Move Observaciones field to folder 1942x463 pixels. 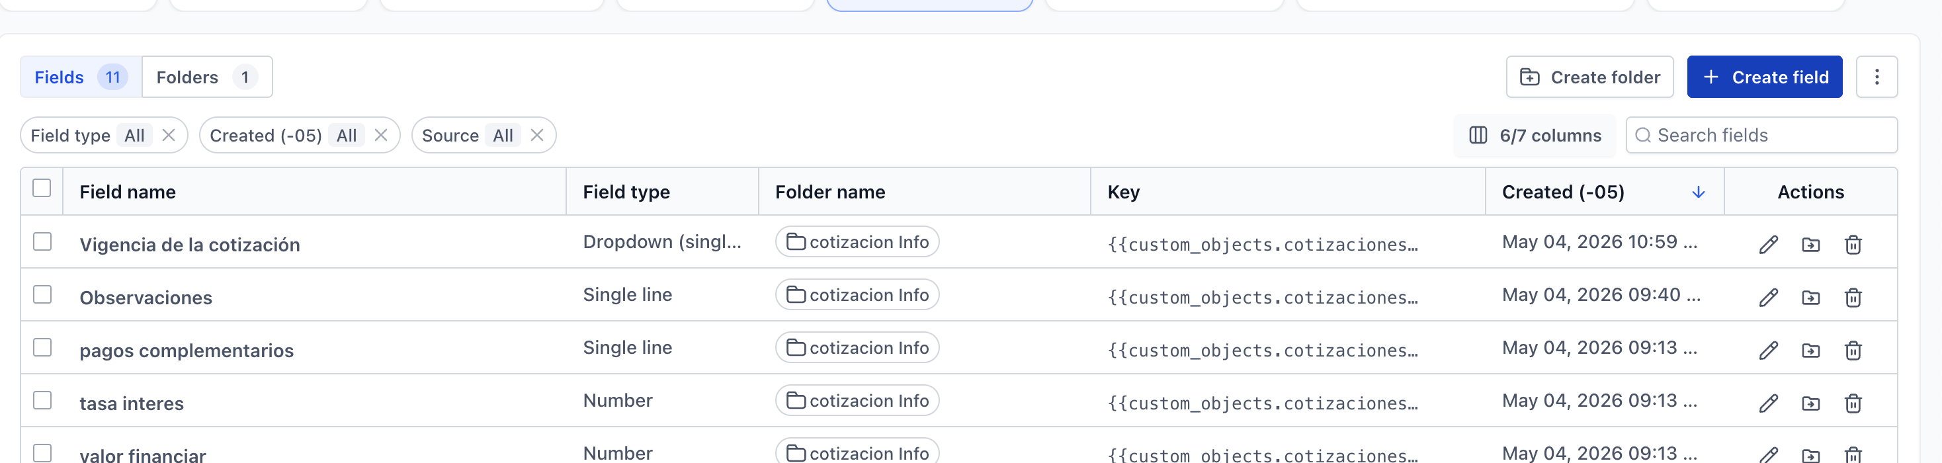click(x=1811, y=297)
